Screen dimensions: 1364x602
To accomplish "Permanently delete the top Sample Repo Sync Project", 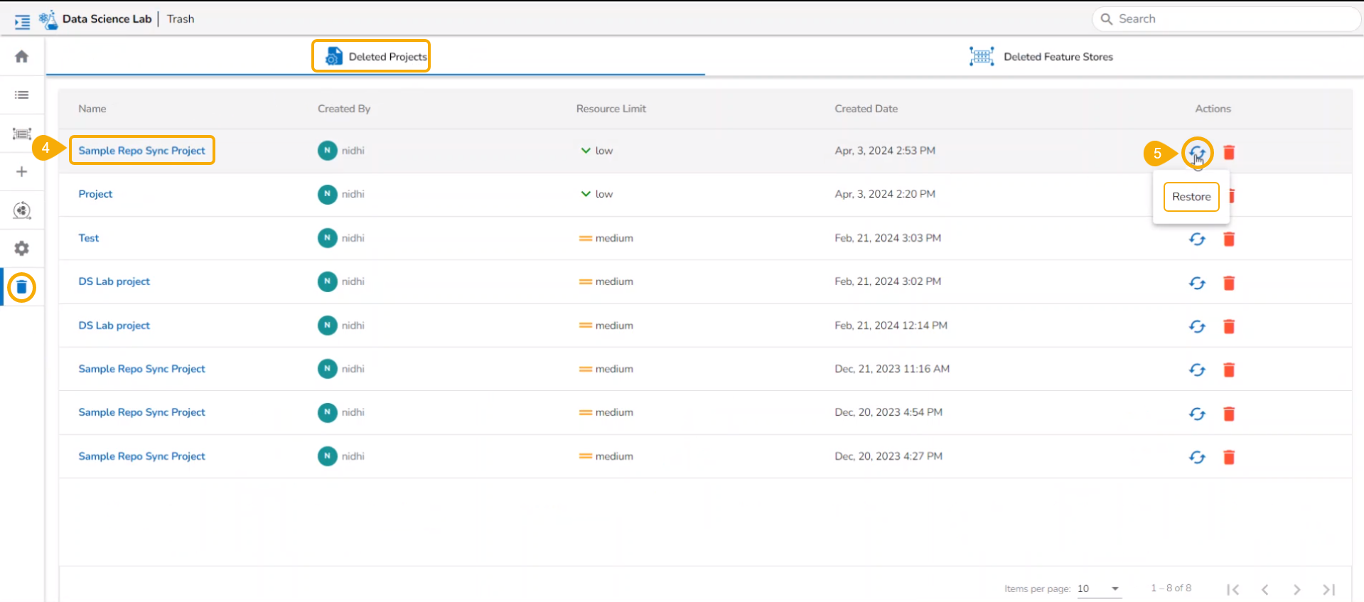I will (x=1229, y=152).
